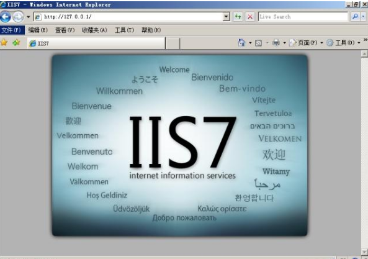
Task: Click the Home page icon
Action: 241,43
